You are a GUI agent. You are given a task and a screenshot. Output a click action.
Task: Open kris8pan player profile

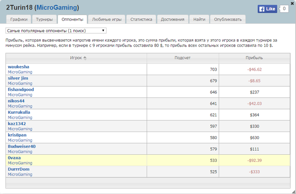(17, 135)
